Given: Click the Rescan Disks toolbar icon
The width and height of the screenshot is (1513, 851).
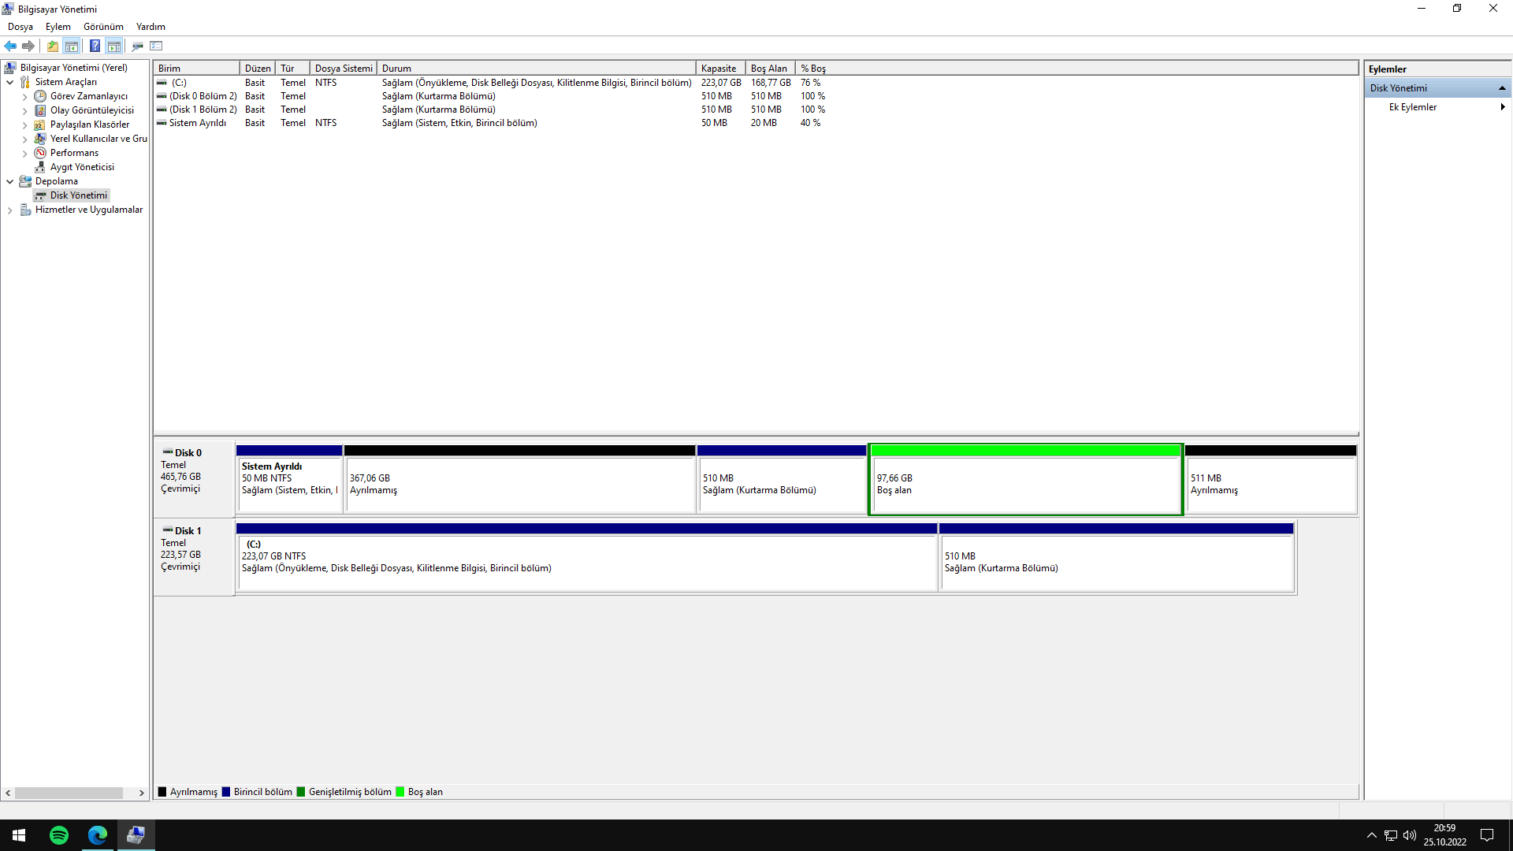Looking at the screenshot, I should pyautogui.click(x=138, y=46).
